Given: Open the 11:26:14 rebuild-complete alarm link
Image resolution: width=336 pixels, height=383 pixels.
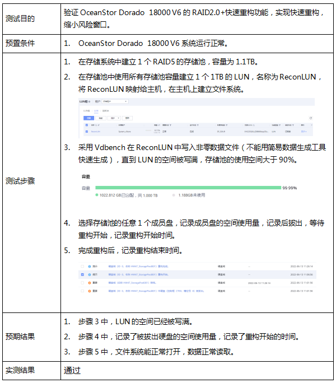Looking at the screenshot, I should (138, 266).
